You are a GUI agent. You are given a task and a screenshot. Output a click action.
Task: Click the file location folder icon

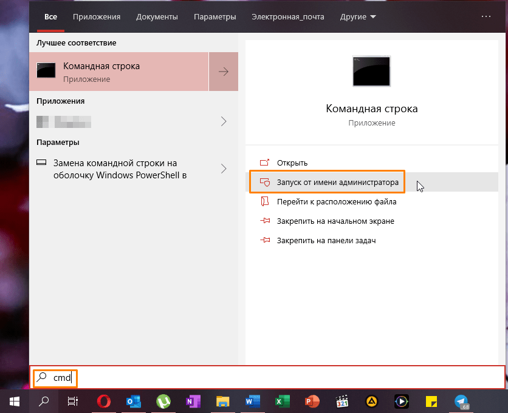tap(265, 201)
